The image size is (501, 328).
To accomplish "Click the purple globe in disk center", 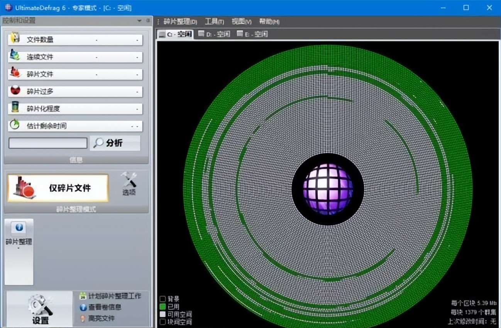I will [328, 189].
